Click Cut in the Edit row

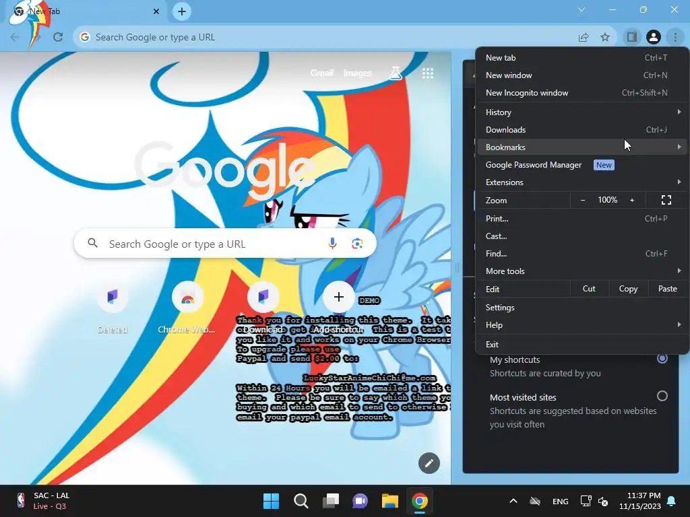(x=589, y=289)
